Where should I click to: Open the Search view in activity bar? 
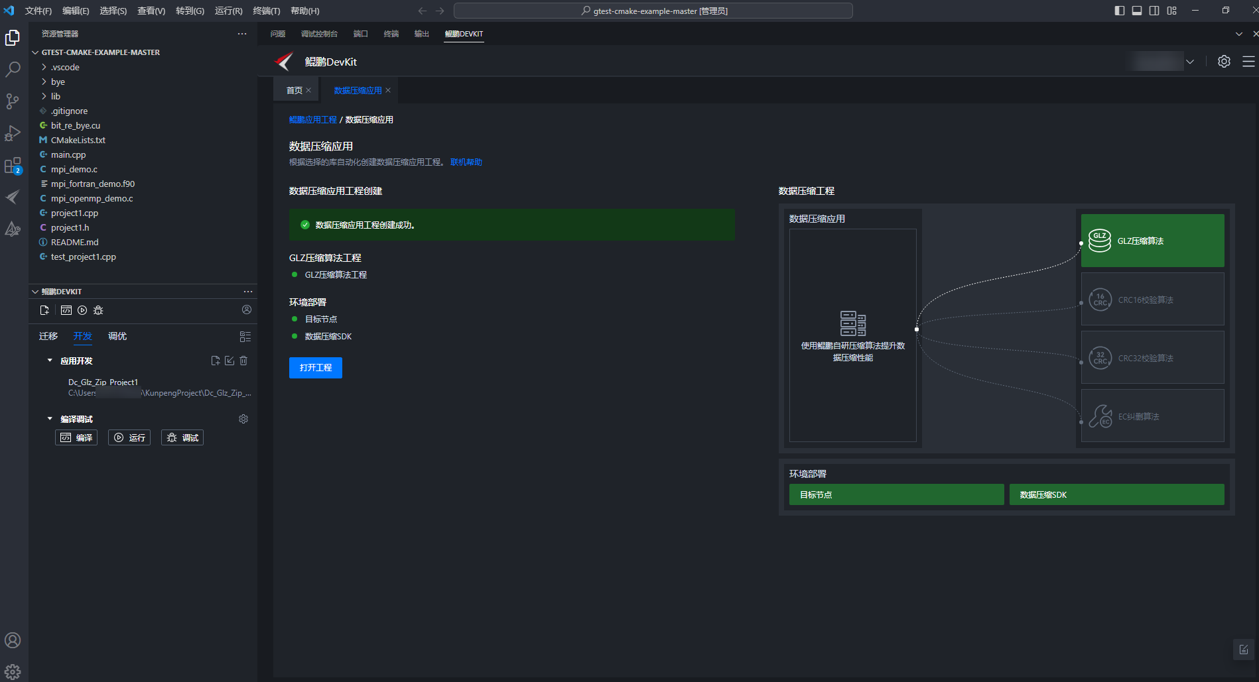pyautogui.click(x=13, y=69)
